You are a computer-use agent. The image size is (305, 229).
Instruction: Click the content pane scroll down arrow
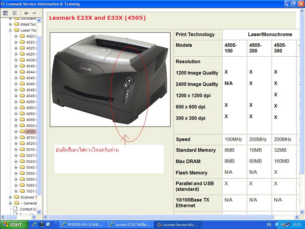point(302,212)
